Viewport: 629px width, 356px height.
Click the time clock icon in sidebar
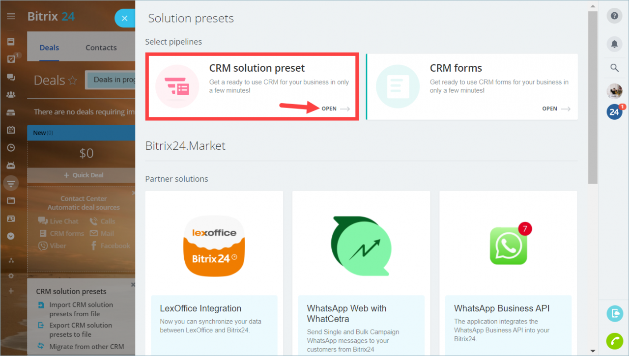pos(11,148)
